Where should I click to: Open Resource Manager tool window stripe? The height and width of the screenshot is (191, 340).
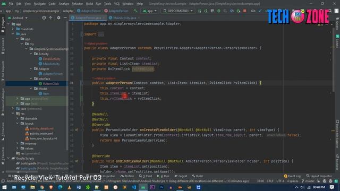click(3, 102)
